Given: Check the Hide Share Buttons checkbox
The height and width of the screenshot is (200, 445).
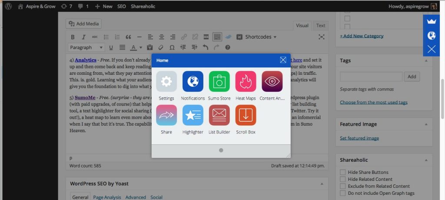Looking at the screenshot, I should click(343, 172).
